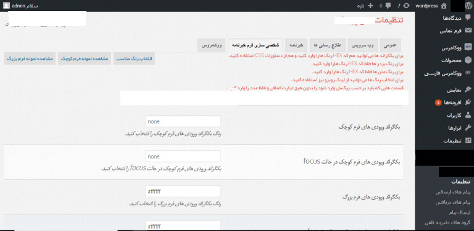Image resolution: width=474 pixels, height=231 pixels.
Task: Click the فرم تماس envelope icon
Action: pos(468,30)
